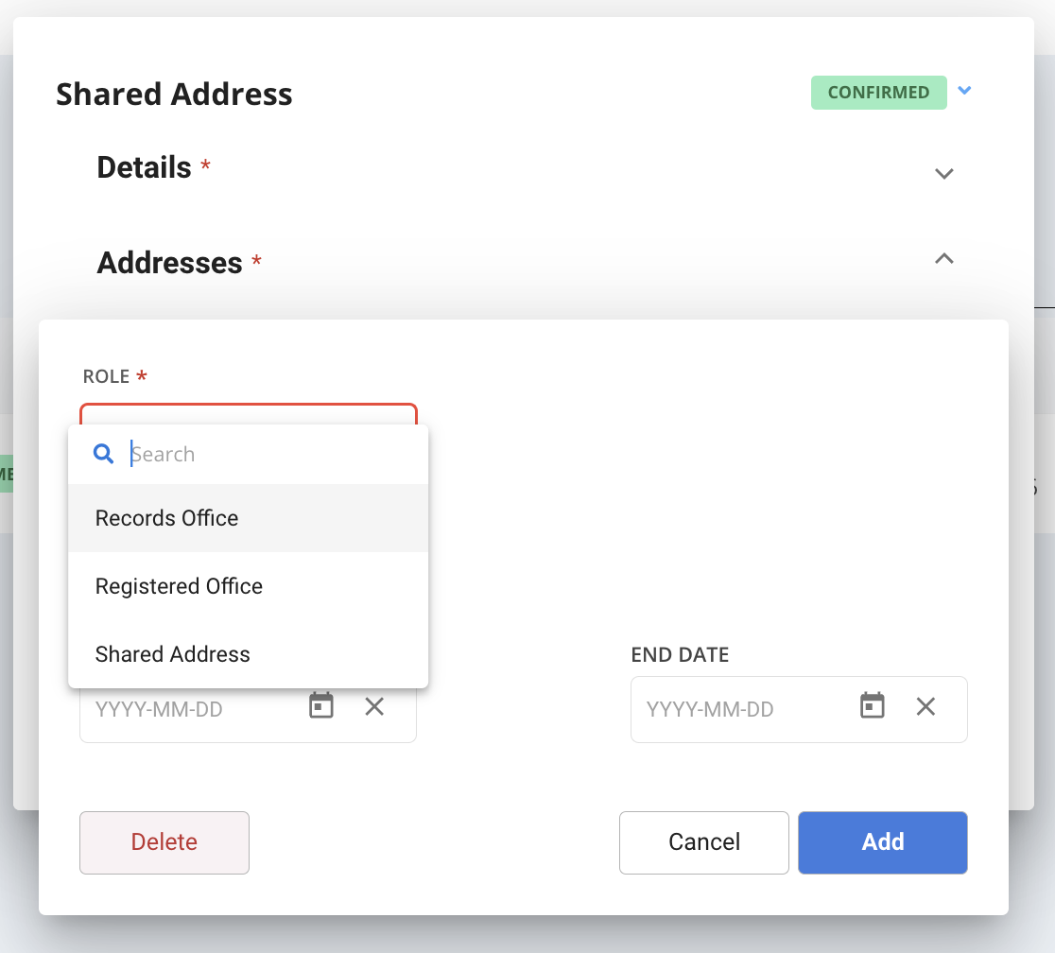The height and width of the screenshot is (953, 1055).
Task: Open the status dropdown next to CONFIRMED
Action: [x=964, y=91]
